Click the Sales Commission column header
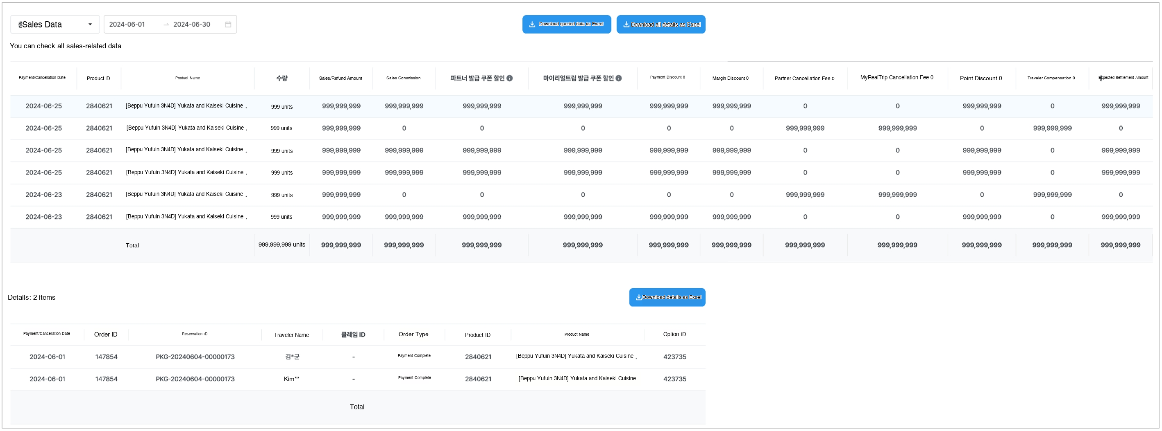The image size is (1162, 431). [x=403, y=78]
